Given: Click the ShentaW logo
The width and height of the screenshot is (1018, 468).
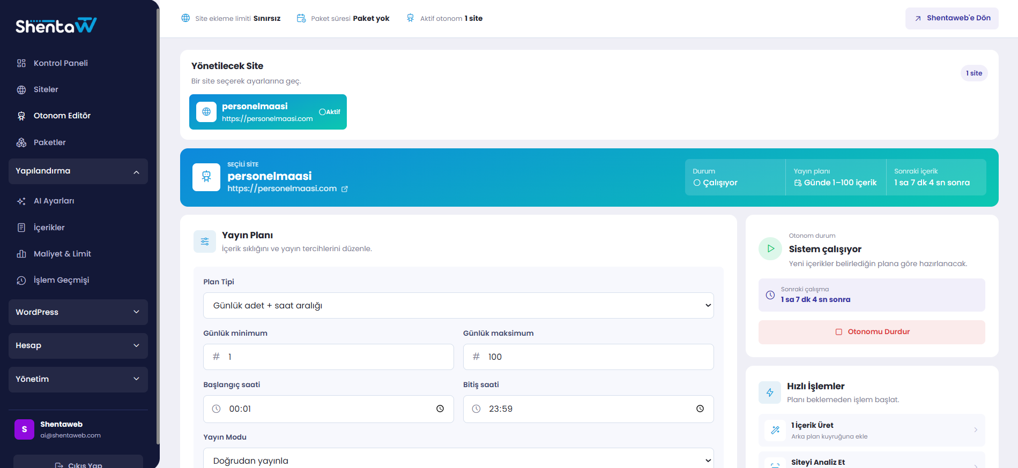Looking at the screenshot, I should click(56, 25).
